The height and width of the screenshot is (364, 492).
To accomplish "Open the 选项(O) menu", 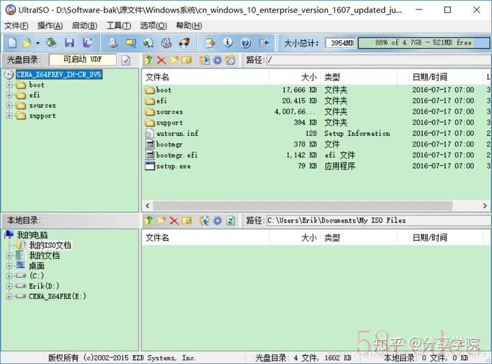I will (153, 26).
